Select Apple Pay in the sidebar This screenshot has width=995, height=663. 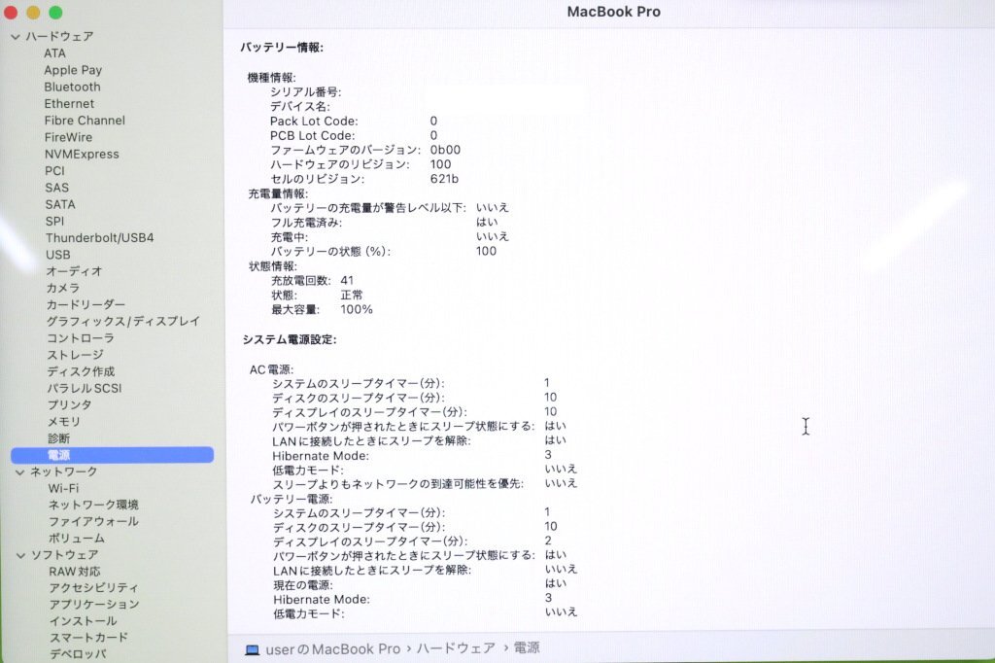[73, 70]
